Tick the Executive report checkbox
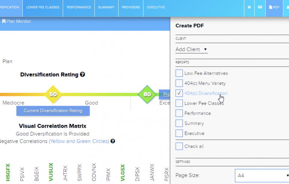This screenshot has height=184, width=289. click(x=179, y=133)
